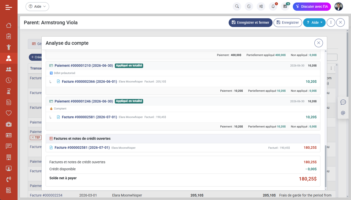The width and height of the screenshot is (351, 200).
Task: Open the heart icon in sidebar
Action: pos(9,113)
